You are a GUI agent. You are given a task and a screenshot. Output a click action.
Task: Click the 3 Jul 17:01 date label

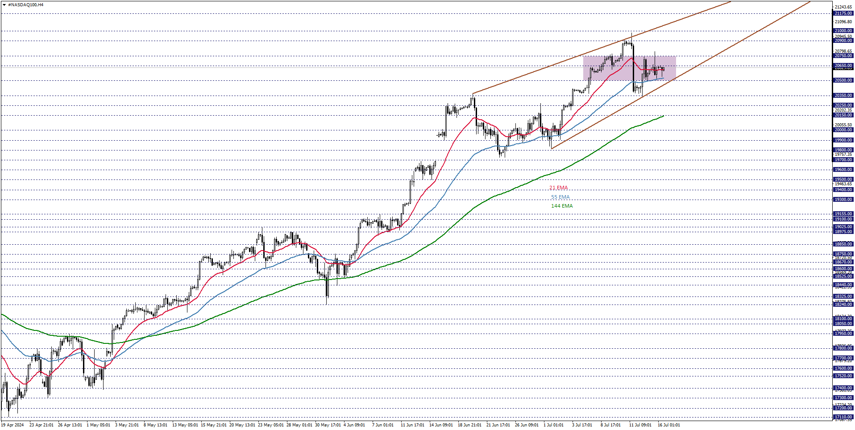582,425
